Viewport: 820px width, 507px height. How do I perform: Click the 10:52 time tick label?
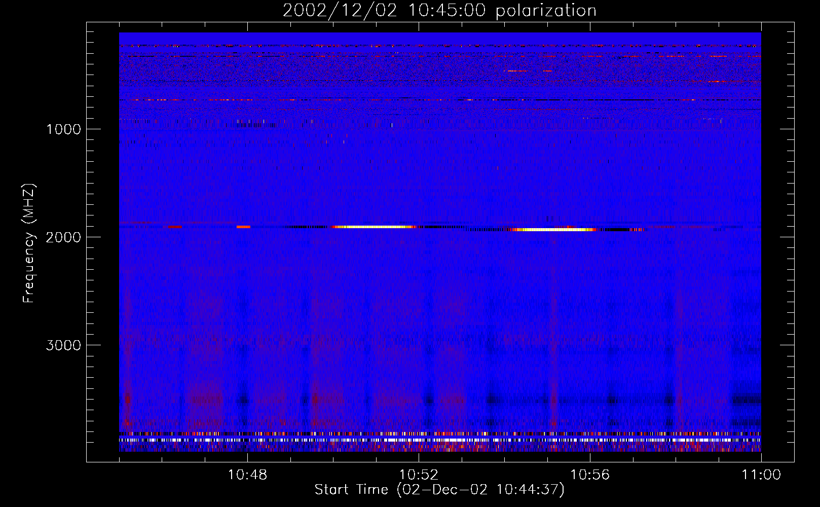pos(419,475)
